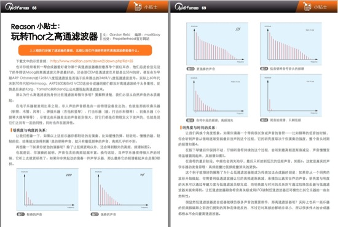The image size is (338, 227).
Task: Click the orange intro banner
Action: pos(85,50)
